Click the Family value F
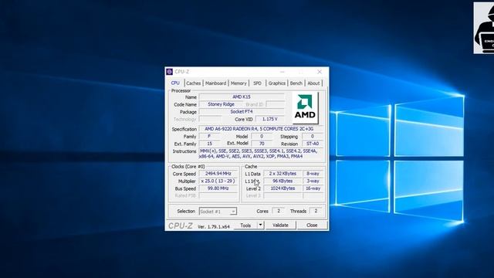This screenshot has width=494, height=278. 209,136
